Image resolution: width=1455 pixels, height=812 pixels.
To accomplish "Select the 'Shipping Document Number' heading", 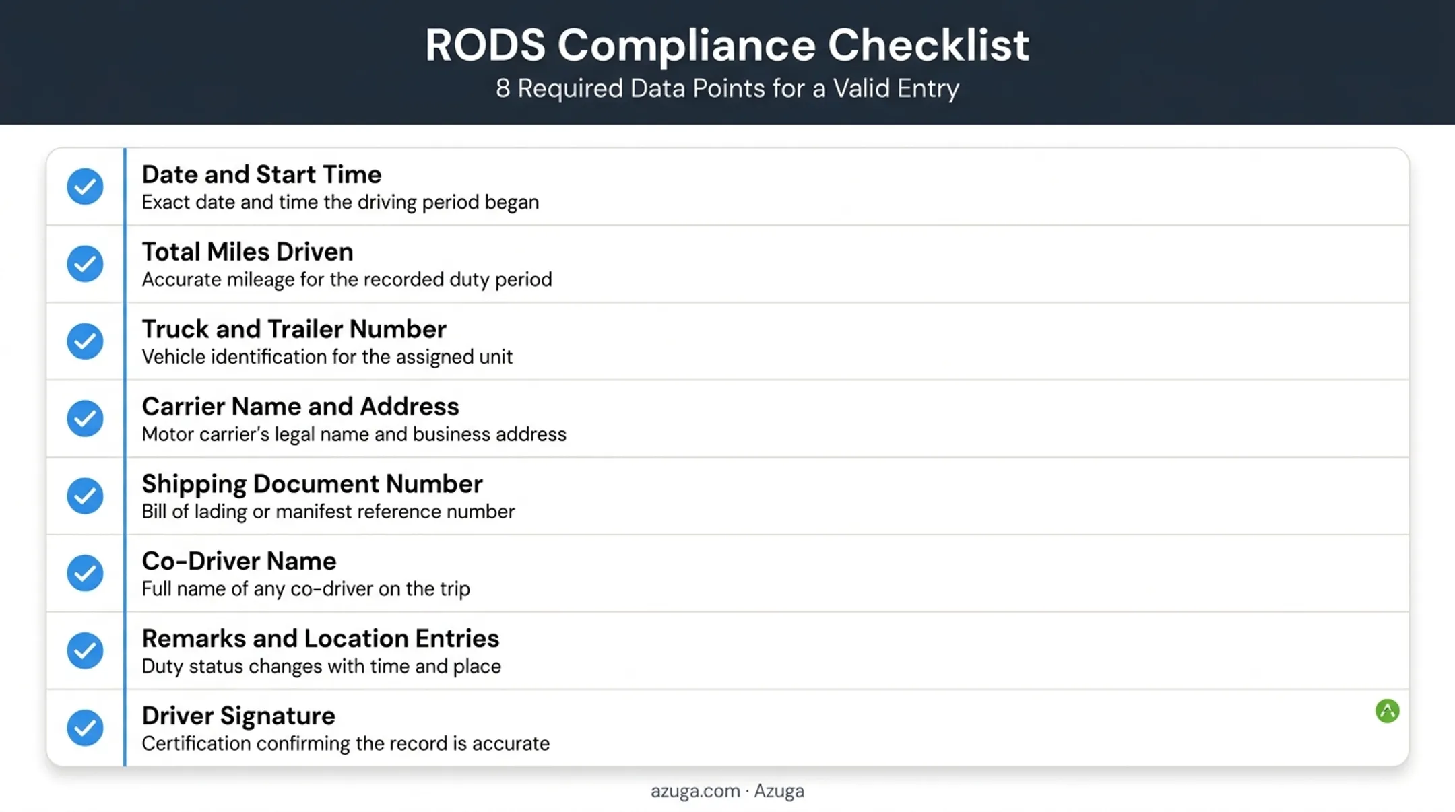I will pyautogui.click(x=312, y=484).
